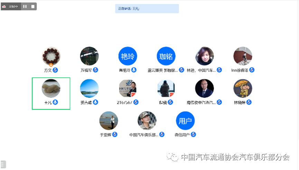Image resolution: width=299 pixels, height=170 pixels.
Task: Click the name label 林晓婵
Action: tap(240, 103)
